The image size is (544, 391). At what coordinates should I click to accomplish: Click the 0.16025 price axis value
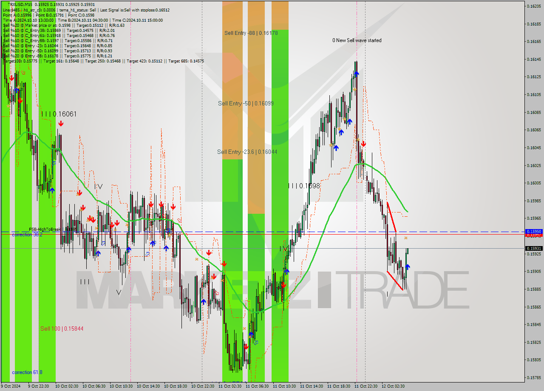[533, 165]
